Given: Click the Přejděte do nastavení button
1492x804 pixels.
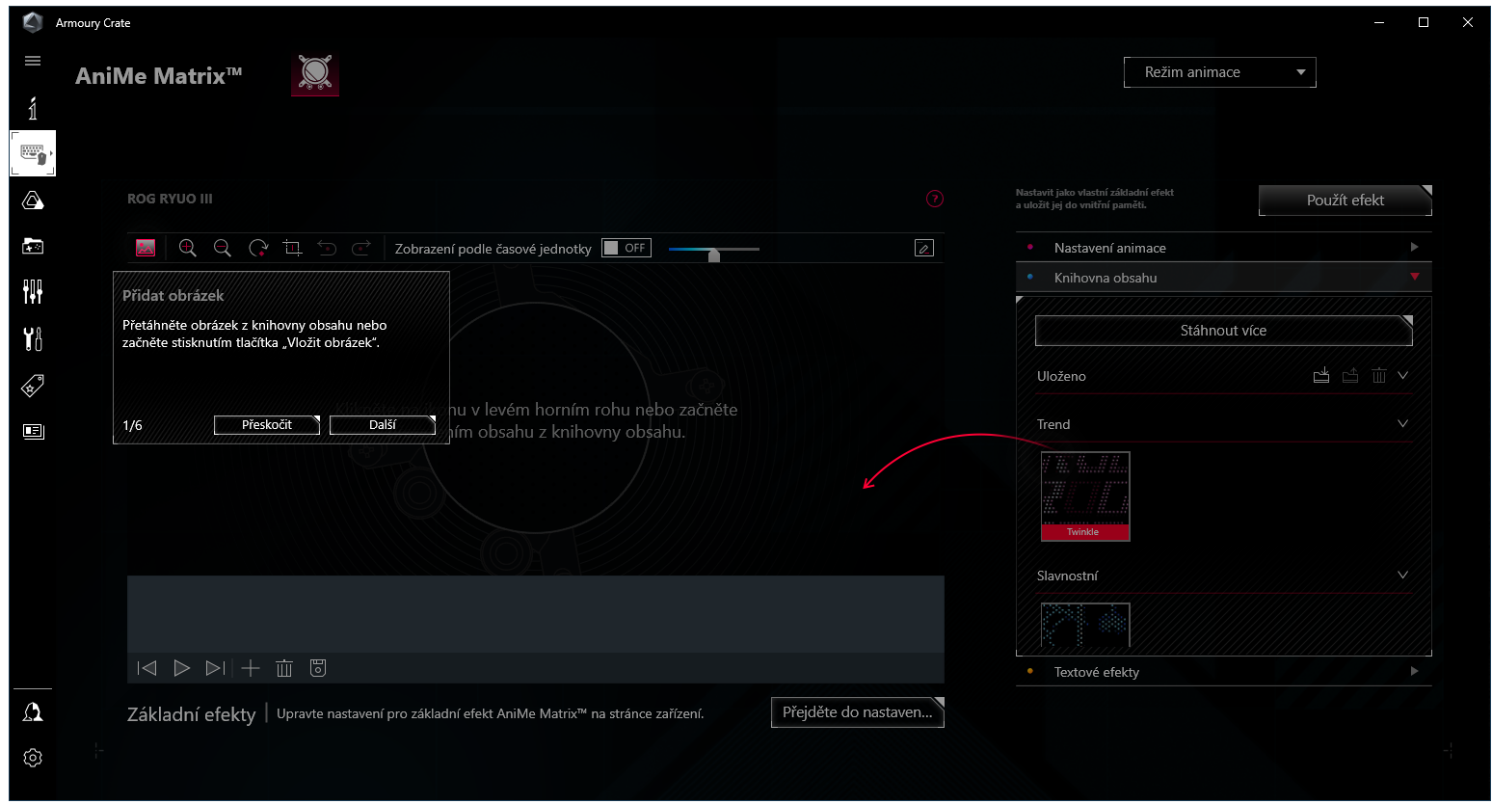Looking at the screenshot, I should (x=858, y=712).
